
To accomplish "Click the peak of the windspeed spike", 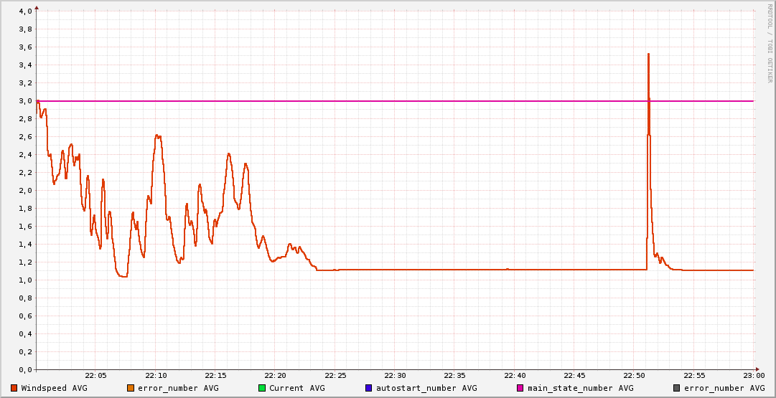I will pos(648,54).
